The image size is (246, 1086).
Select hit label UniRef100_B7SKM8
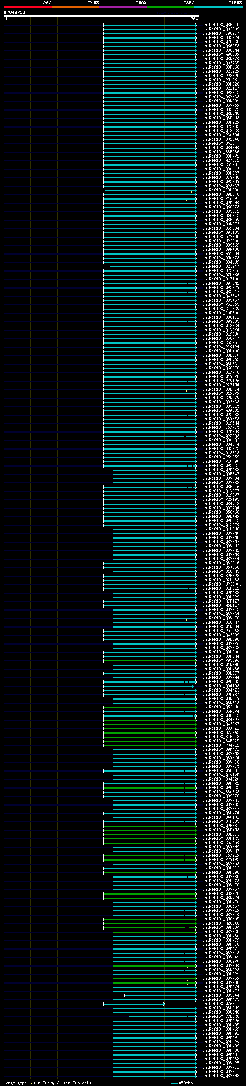pos(221,178)
